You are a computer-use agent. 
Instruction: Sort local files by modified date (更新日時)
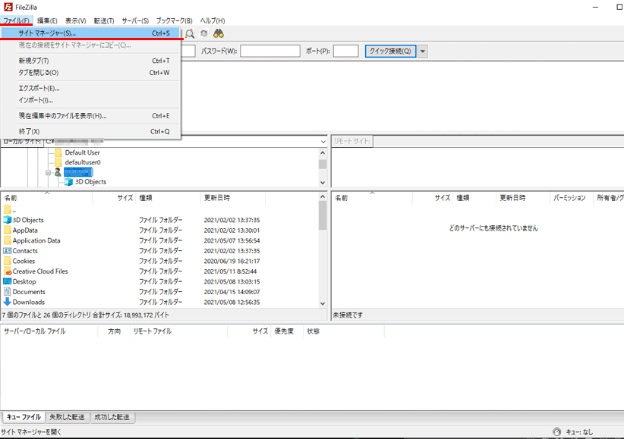click(233, 198)
